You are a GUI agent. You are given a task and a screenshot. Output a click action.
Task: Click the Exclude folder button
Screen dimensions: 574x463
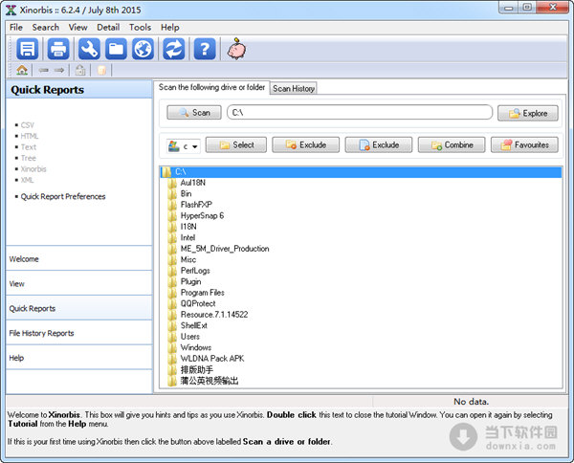tap(306, 145)
